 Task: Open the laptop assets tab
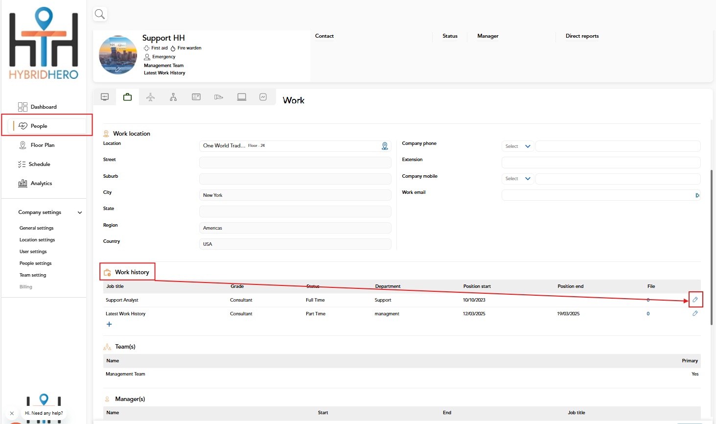pyautogui.click(x=242, y=97)
